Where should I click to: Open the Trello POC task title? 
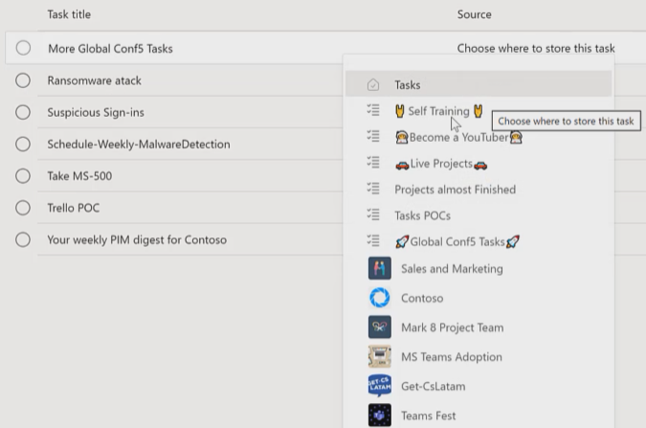(x=74, y=208)
